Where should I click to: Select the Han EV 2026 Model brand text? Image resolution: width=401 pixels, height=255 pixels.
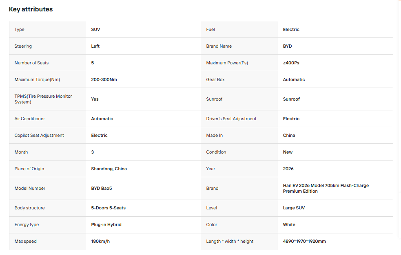(326, 188)
